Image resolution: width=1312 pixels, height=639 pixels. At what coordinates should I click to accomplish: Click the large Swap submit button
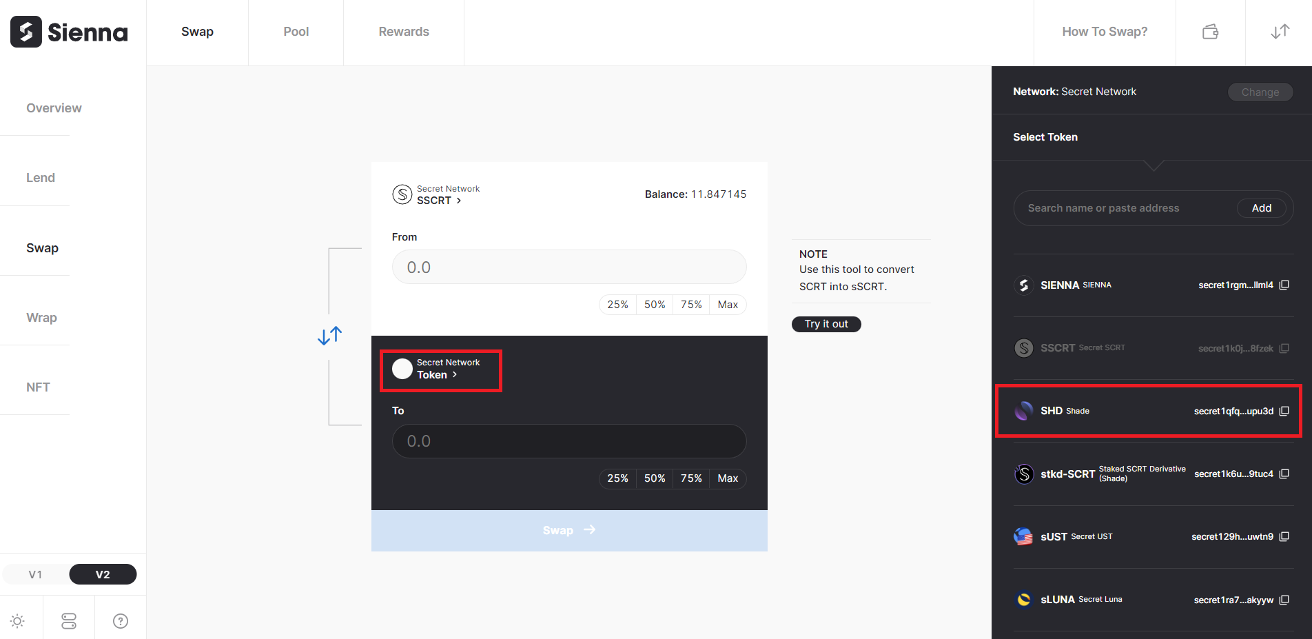click(x=569, y=530)
